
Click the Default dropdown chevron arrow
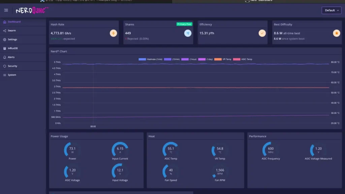click(338, 10)
